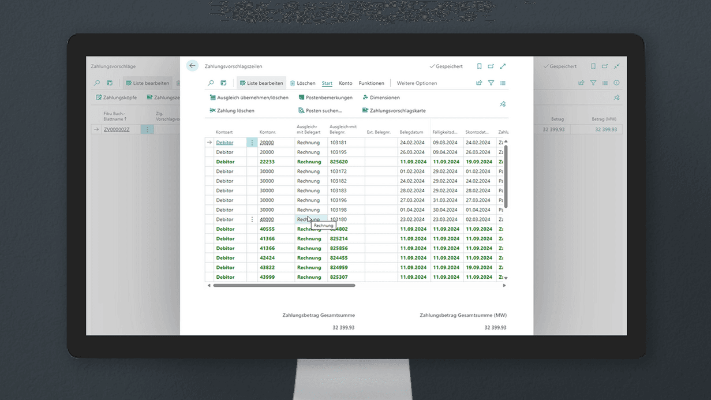Viewport: 711px width, 400px height.
Task: Click the bookmark icon next to Gespeichert
Action: (479, 66)
